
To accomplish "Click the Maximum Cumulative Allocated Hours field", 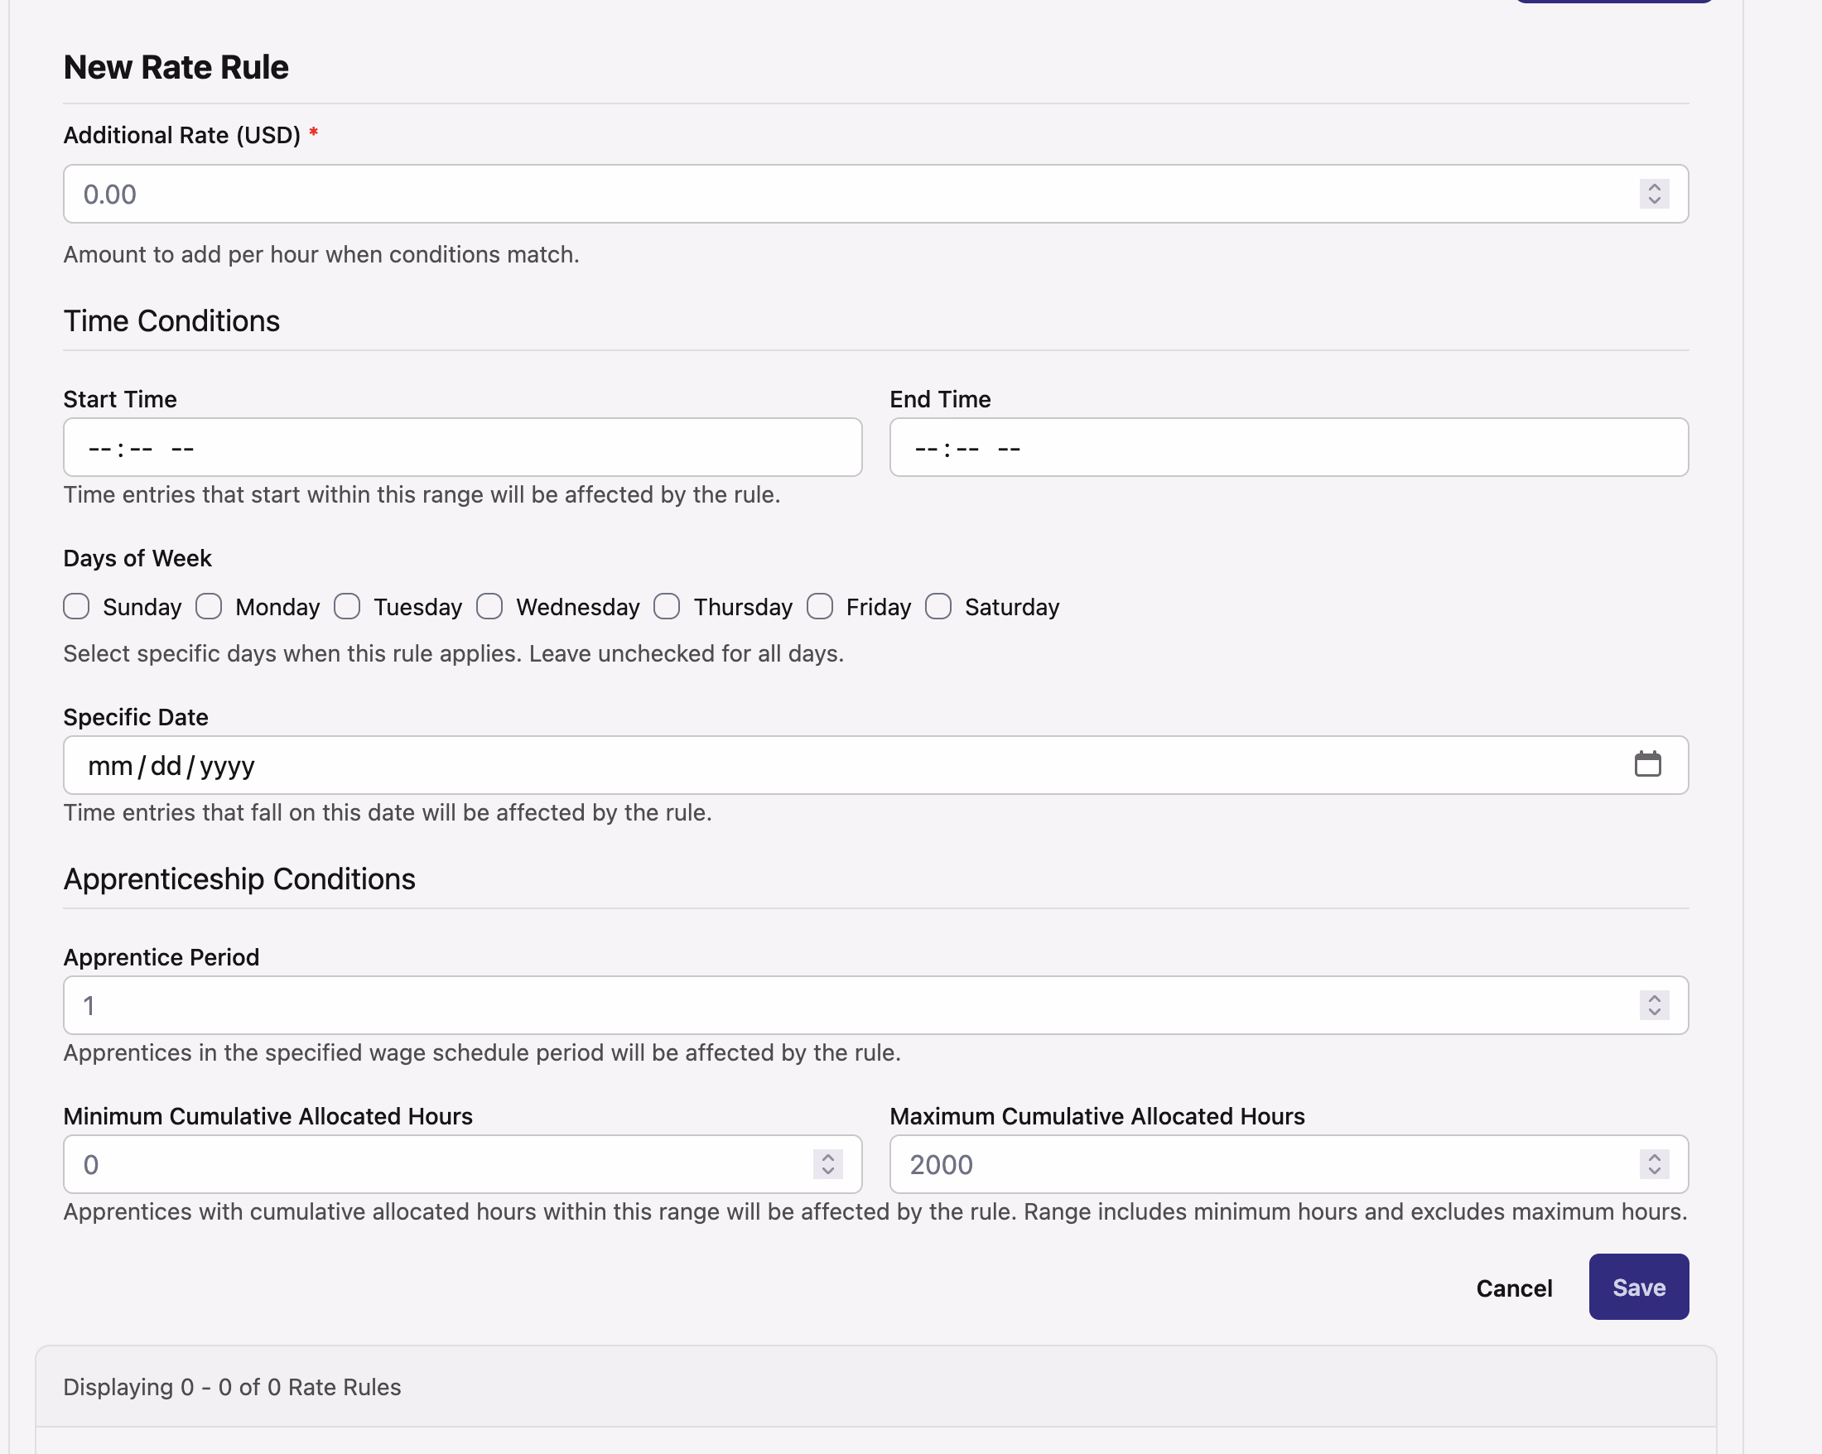I will (1289, 1164).
